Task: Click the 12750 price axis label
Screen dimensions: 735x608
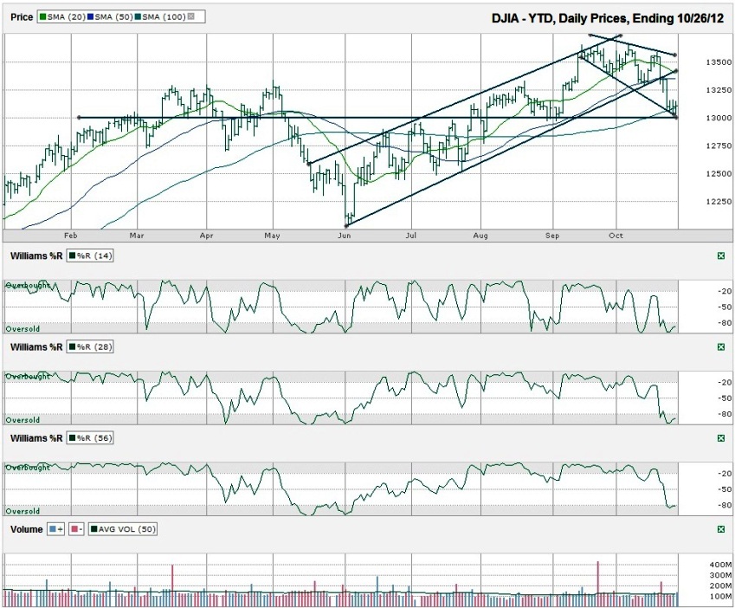Action: point(719,146)
